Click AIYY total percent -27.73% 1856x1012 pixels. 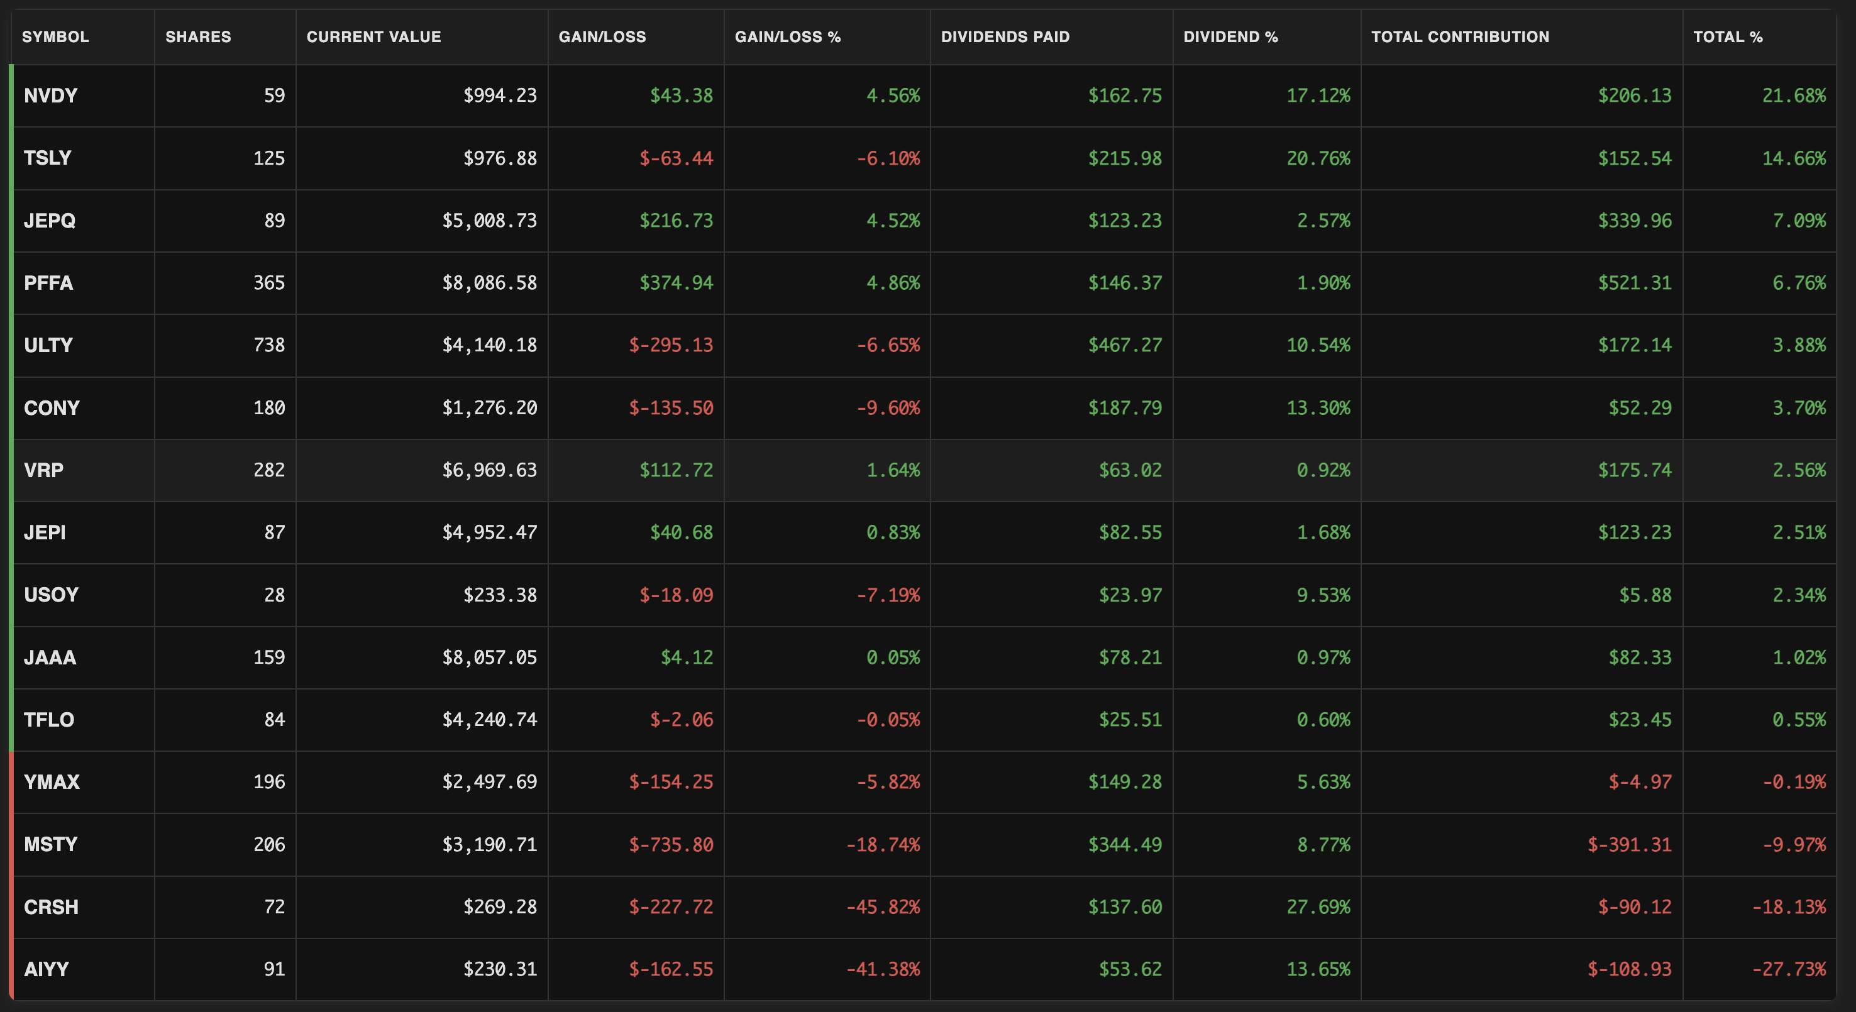tap(1788, 969)
